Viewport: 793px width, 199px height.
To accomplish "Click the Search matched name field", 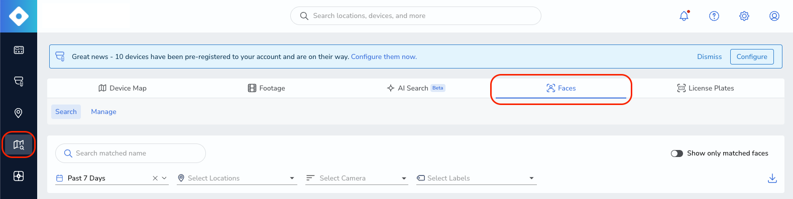I will [131, 153].
